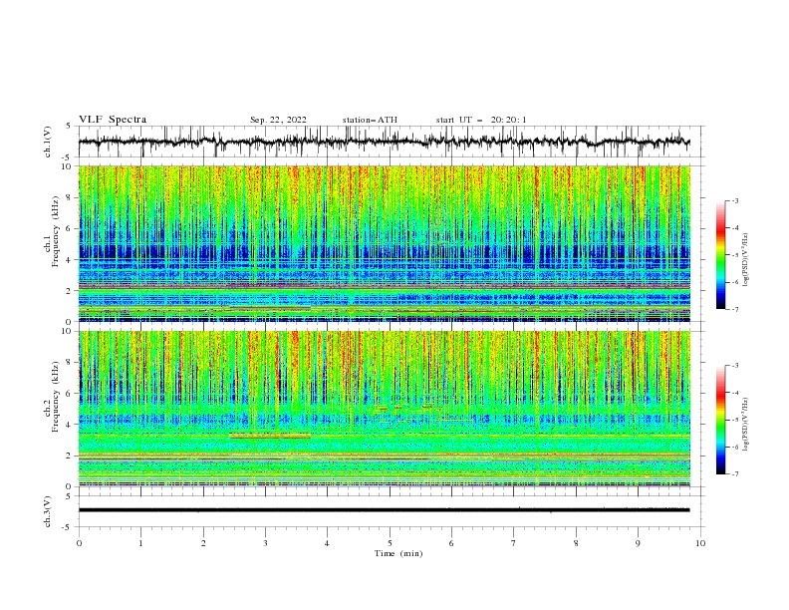
Task: Click time axis tick label "7"
Action: [x=514, y=543]
